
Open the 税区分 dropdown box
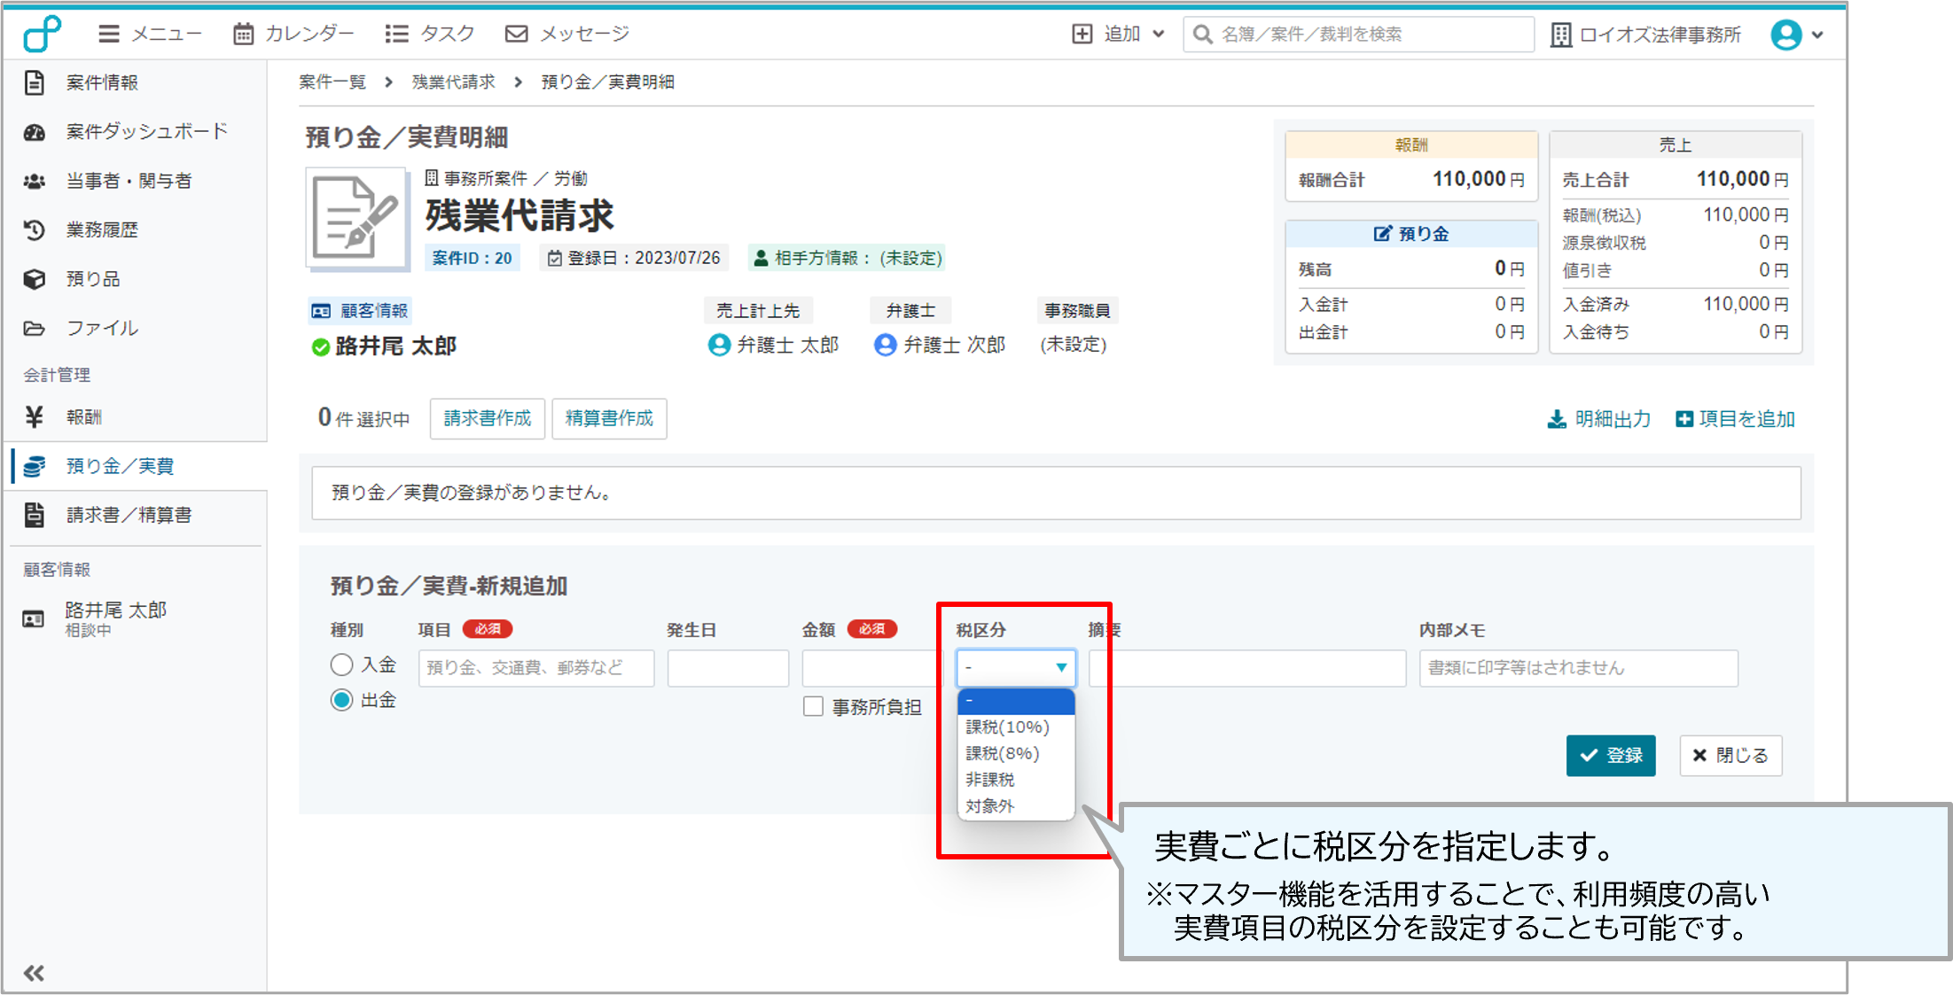1016,667
